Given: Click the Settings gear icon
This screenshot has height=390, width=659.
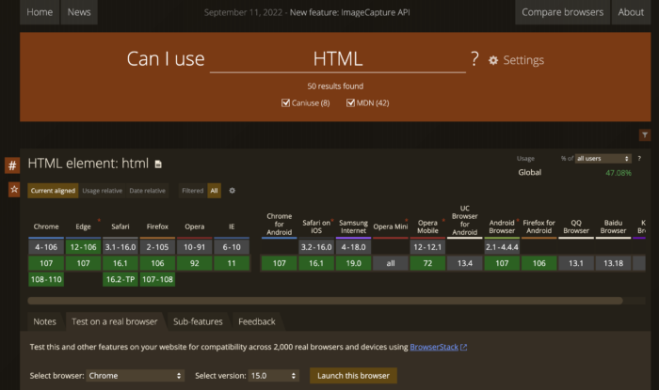Looking at the screenshot, I should coord(493,60).
